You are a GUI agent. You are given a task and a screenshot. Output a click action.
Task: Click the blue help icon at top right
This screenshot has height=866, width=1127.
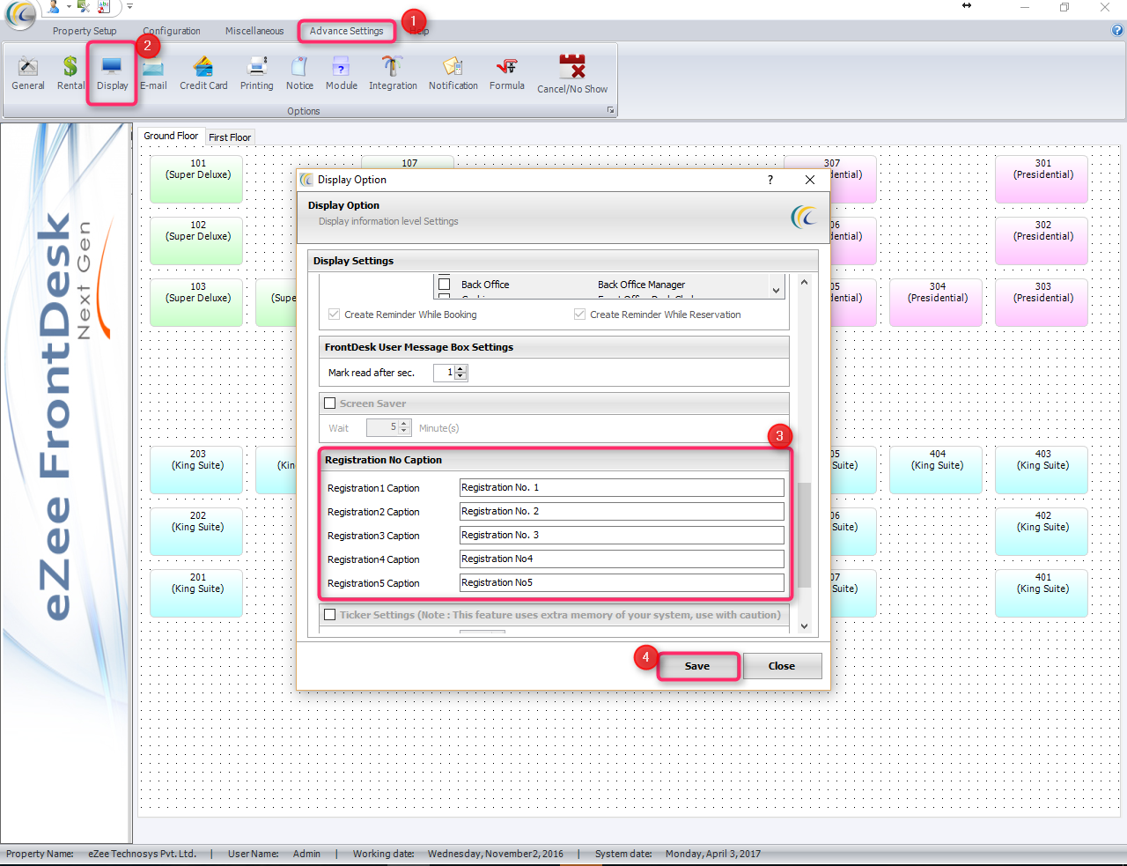pyautogui.click(x=1117, y=30)
